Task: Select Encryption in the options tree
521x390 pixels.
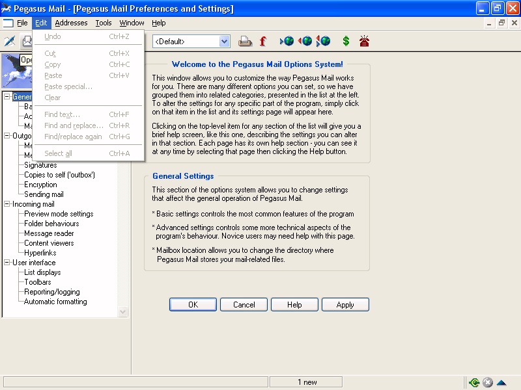Action: click(x=40, y=185)
